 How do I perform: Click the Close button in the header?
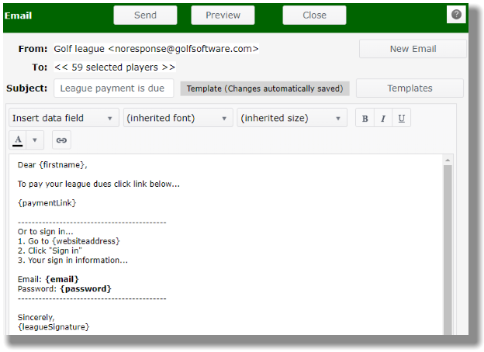[x=314, y=15]
